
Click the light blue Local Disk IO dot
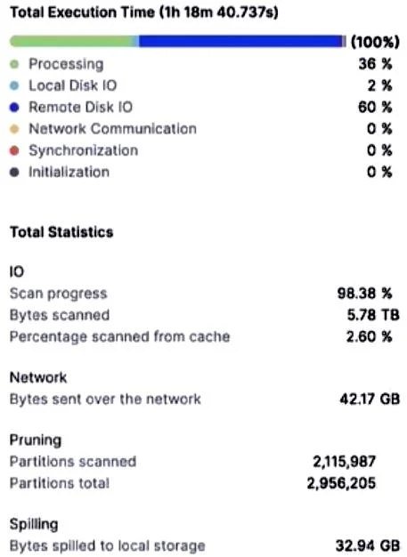pyautogui.click(x=14, y=86)
